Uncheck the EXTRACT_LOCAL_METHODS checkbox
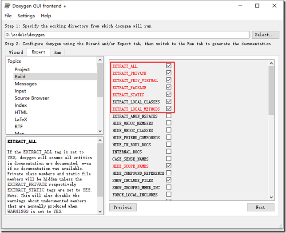 [x=169, y=108]
